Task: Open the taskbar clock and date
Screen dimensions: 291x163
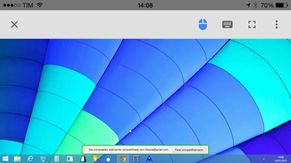Action: [x=281, y=159]
